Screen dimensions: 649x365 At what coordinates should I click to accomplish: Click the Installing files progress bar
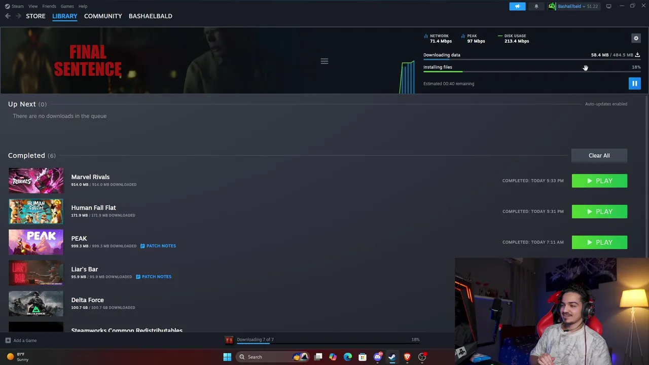[x=532, y=72]
